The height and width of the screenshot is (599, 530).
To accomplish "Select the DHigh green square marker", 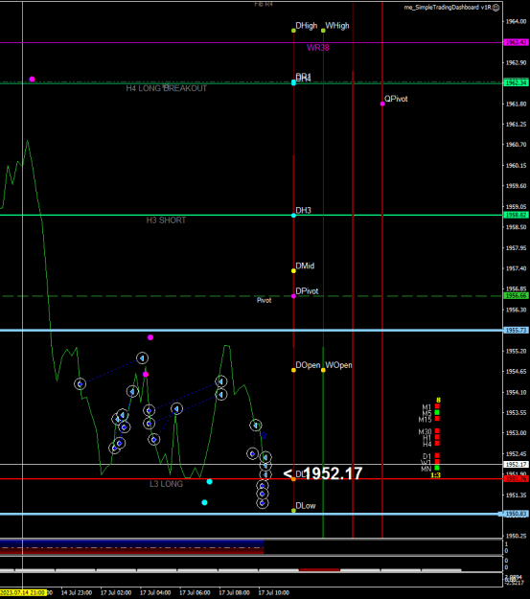I will coord(293,31).
